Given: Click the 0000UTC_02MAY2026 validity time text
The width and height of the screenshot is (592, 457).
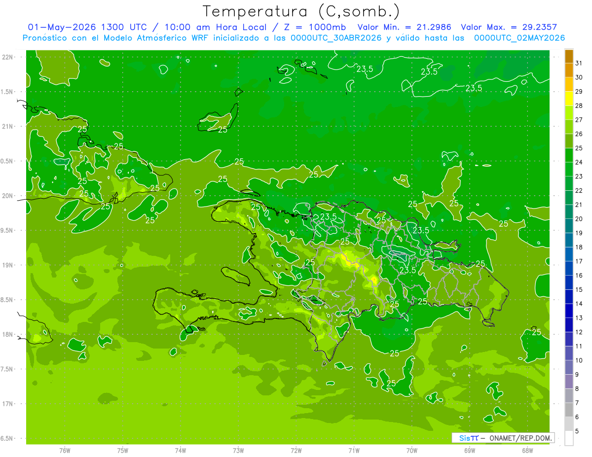Looking at the screenshot, I should coord(519,38).
